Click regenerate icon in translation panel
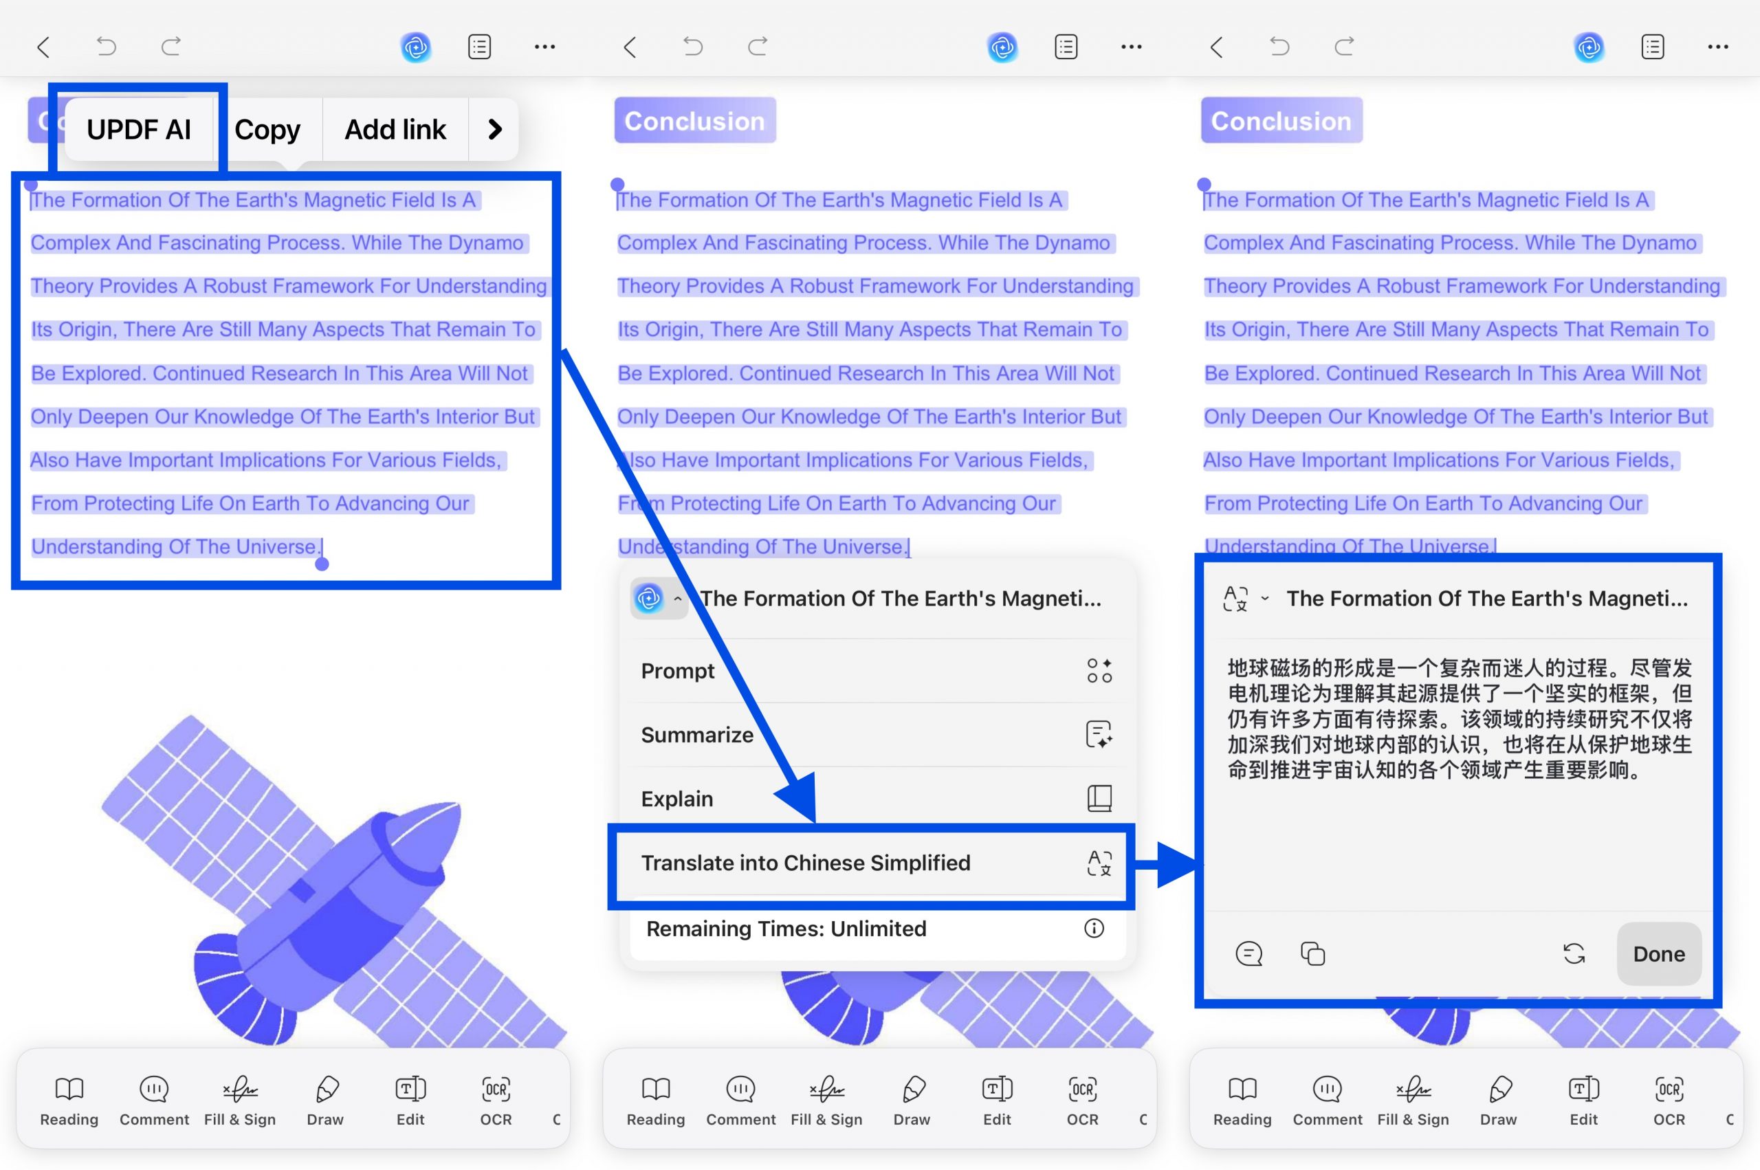This screenshot has width=1760, height=1170. (1574, 953)
